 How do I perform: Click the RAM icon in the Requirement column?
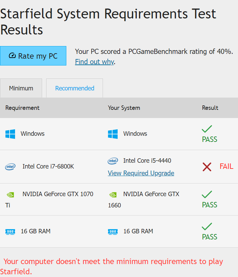(x=10, y=232)
